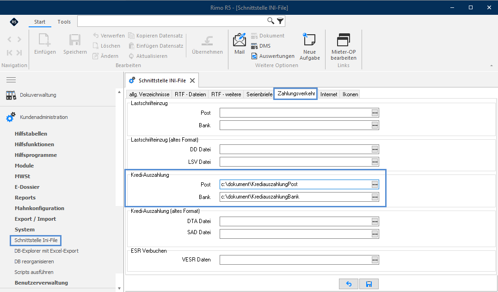498x292 pixels.
Task: Click Einfügen Datensatz
Action: [156, 46]
